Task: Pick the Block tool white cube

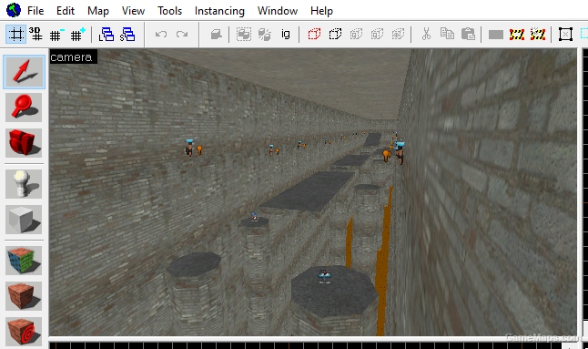Action: coord(24,220)
